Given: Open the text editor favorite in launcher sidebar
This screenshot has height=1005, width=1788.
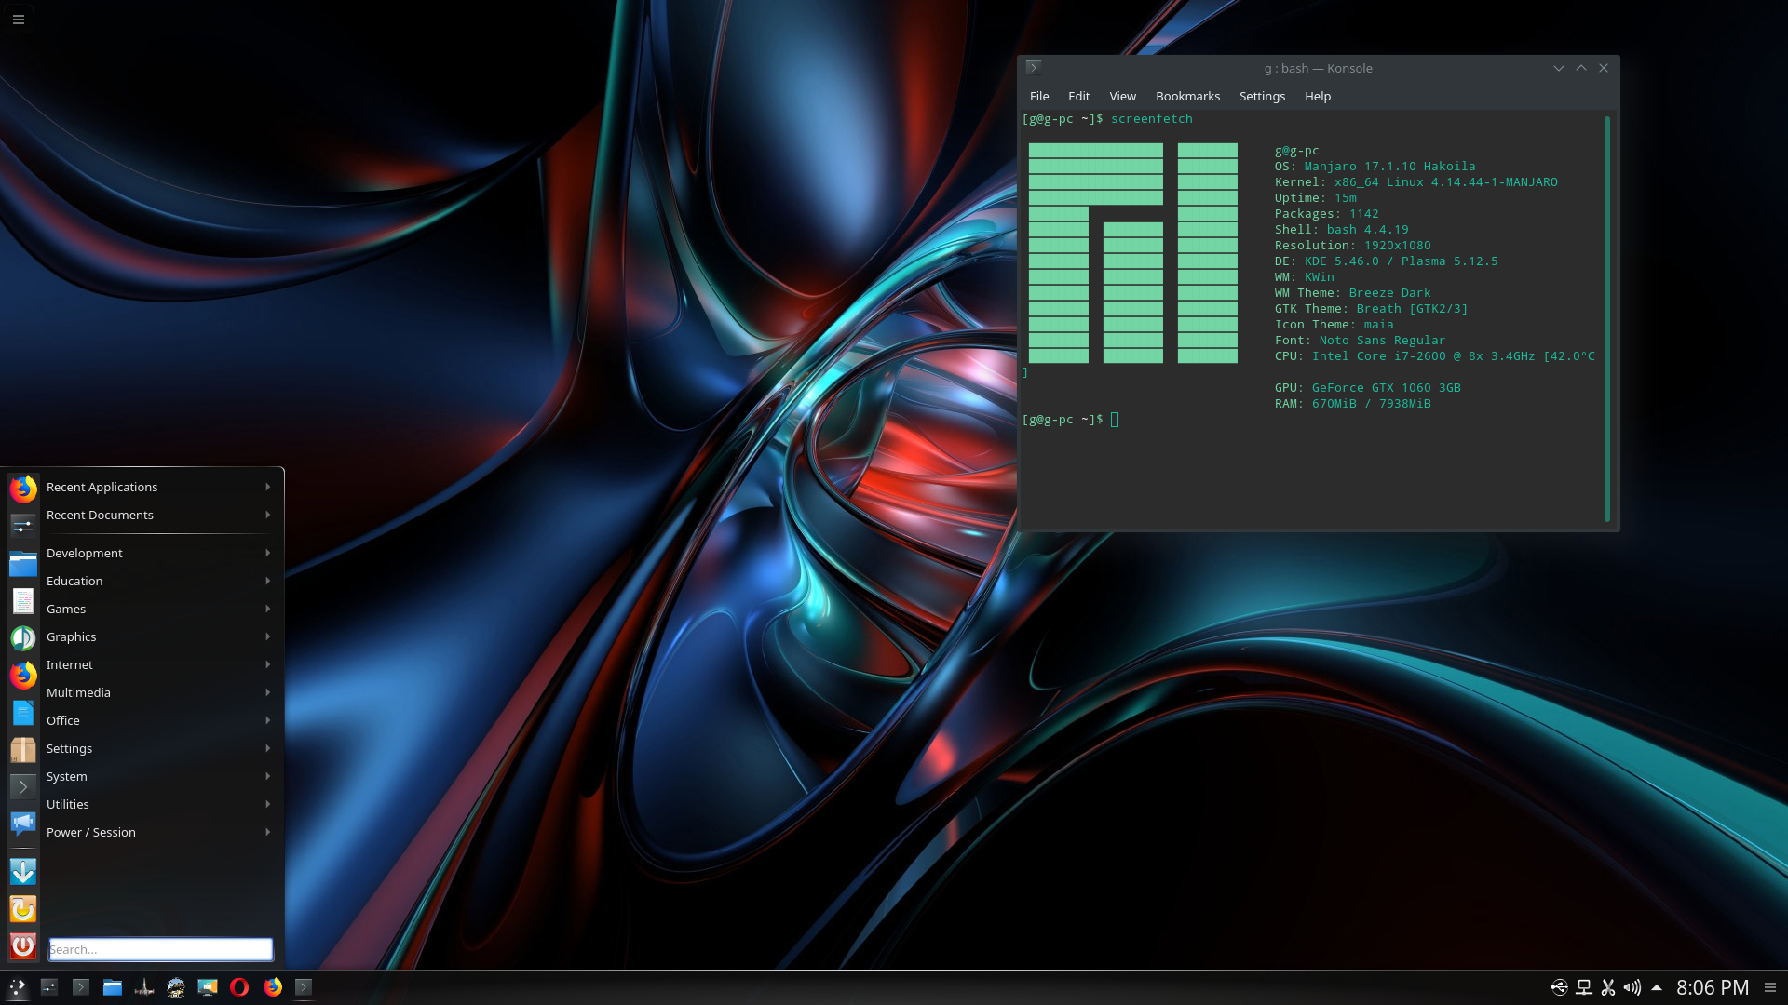Looking at the screenshot, I should (23, 600).
